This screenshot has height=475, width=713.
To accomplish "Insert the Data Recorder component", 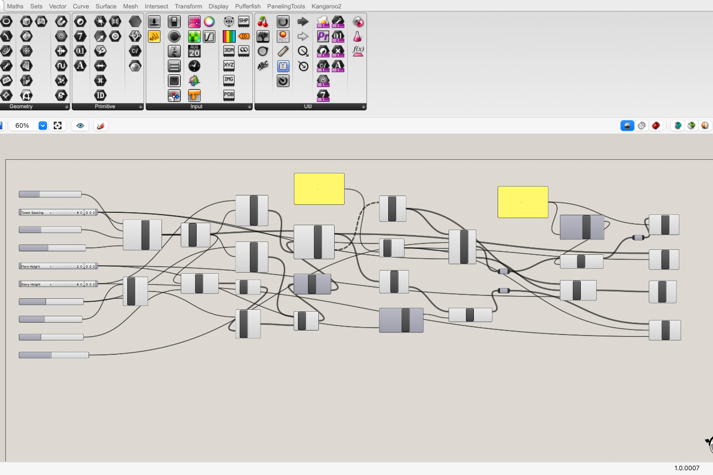I will coord(283,36).
